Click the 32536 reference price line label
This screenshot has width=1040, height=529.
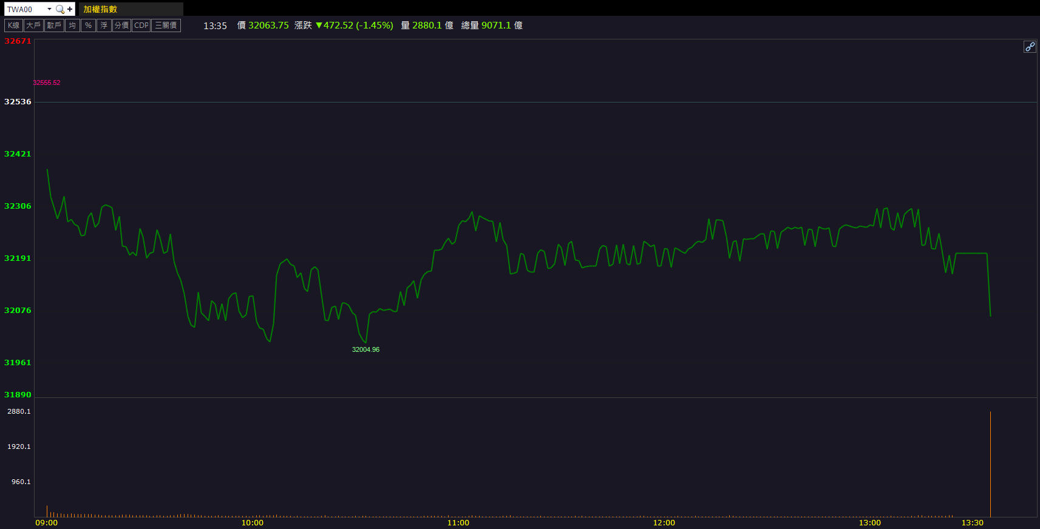tap(18, 102)
